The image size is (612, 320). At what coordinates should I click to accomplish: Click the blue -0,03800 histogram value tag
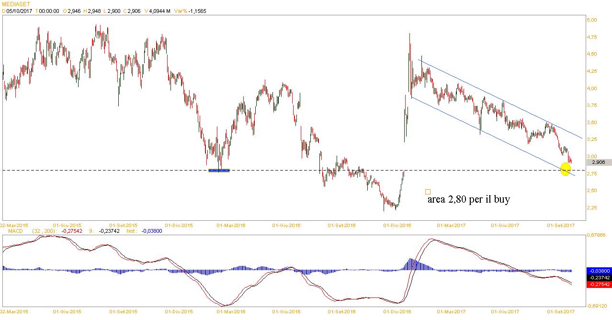tap(599, 271)
